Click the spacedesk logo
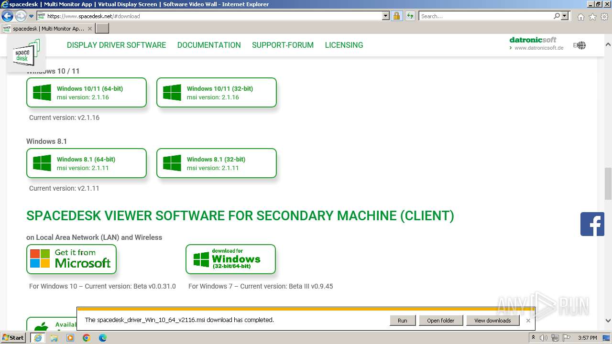 coord(26,53)
